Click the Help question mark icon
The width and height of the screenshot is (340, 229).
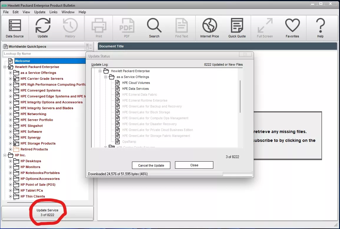[x=321, y=25]
